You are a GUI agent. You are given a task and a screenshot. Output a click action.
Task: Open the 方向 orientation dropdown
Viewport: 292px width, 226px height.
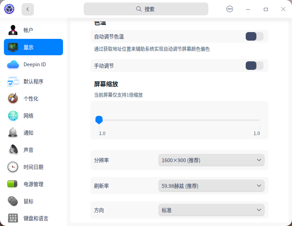tap(211, 210)
